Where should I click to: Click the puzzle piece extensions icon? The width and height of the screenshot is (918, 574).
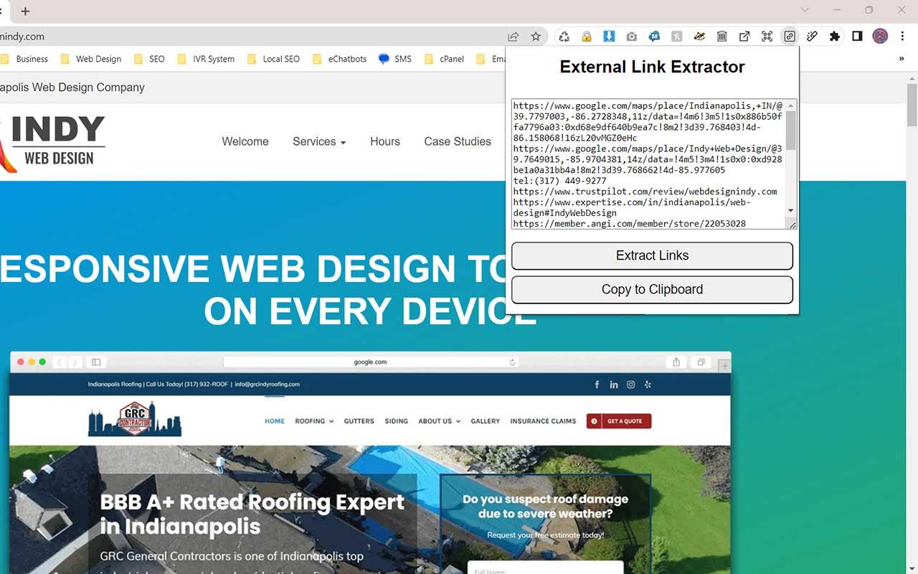click(x=834, y=36)
